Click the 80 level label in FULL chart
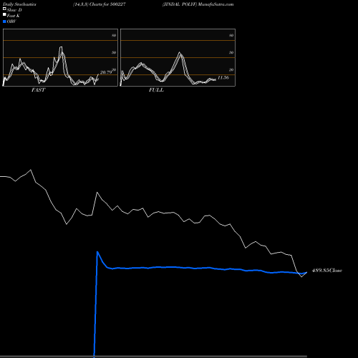The image size is (358, 358). [231, 35]
